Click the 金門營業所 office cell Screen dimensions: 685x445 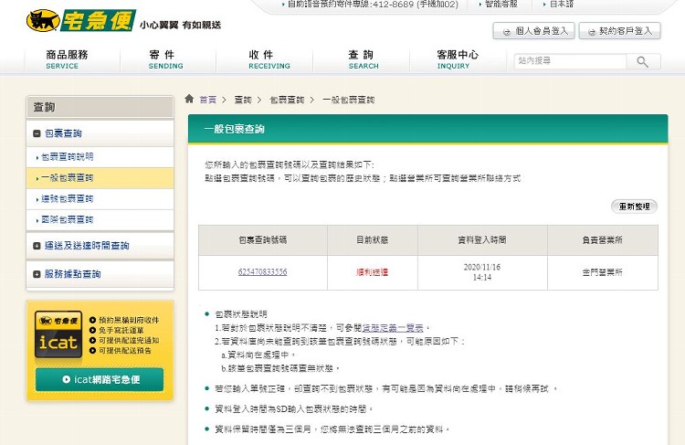pyautogui.click(x=603, y=273)
